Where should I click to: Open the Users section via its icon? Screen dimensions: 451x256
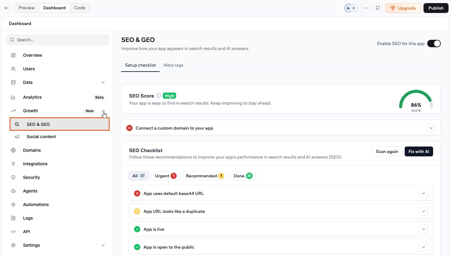point(13,69)
